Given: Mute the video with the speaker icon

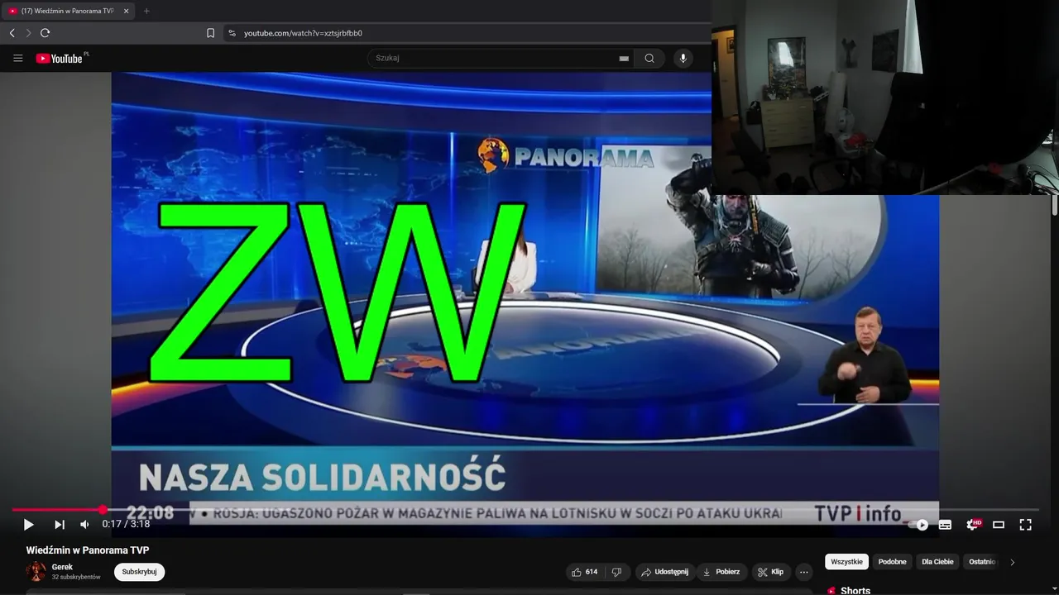Looking at the screenshot, I should click(x=84, y=525).
